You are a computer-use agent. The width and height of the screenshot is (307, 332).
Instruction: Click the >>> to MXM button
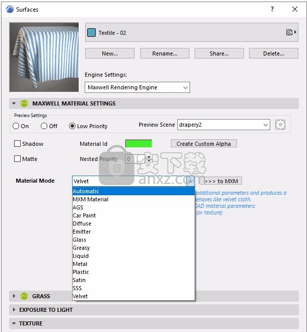point(221,181)
